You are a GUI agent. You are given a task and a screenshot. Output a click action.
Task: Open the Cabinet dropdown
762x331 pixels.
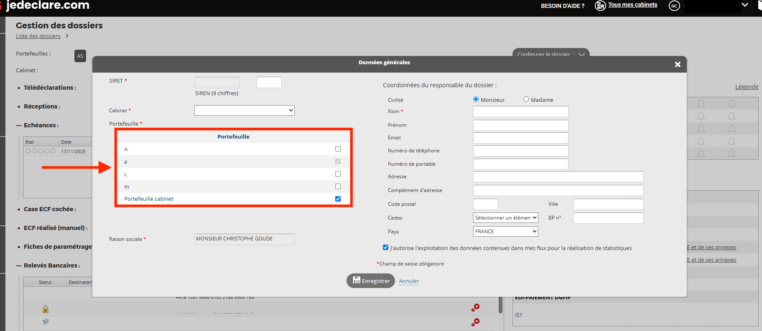coord(245,110)
